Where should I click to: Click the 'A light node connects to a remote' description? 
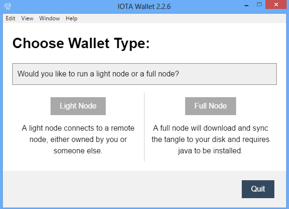(78, 139)
